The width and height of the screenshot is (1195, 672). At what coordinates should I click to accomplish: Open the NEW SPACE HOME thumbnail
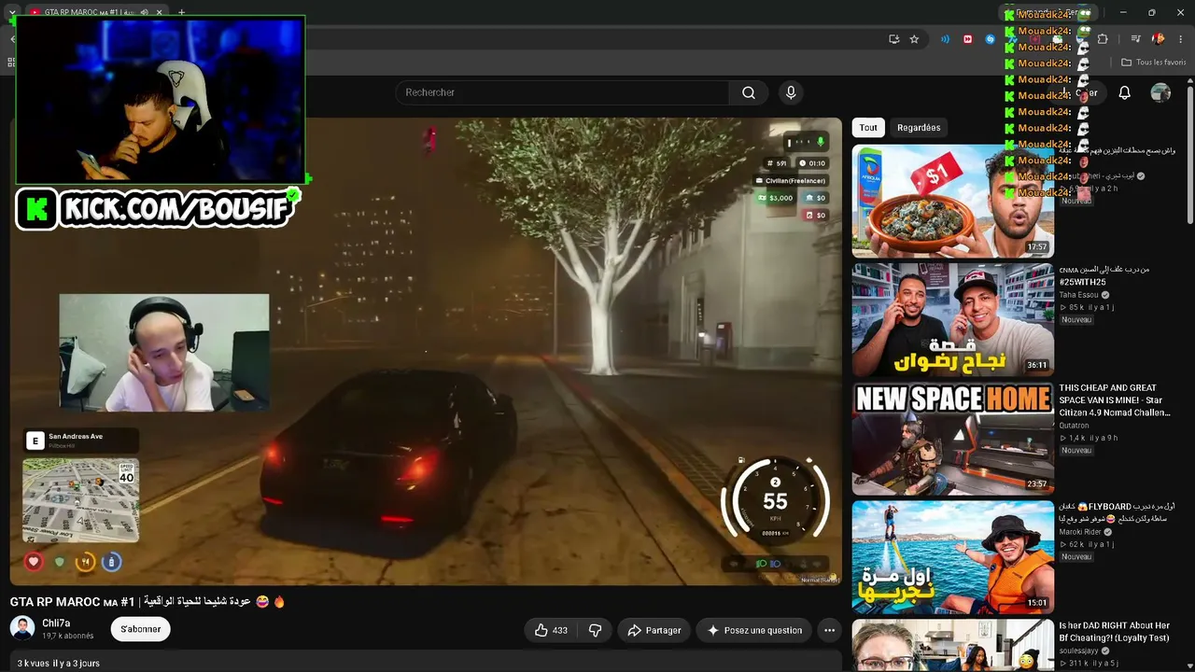click(x=952, y=438)
